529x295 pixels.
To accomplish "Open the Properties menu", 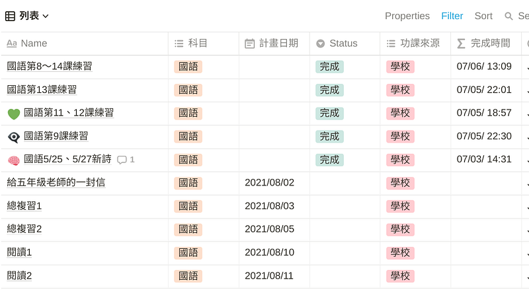I will coord(407,16).
